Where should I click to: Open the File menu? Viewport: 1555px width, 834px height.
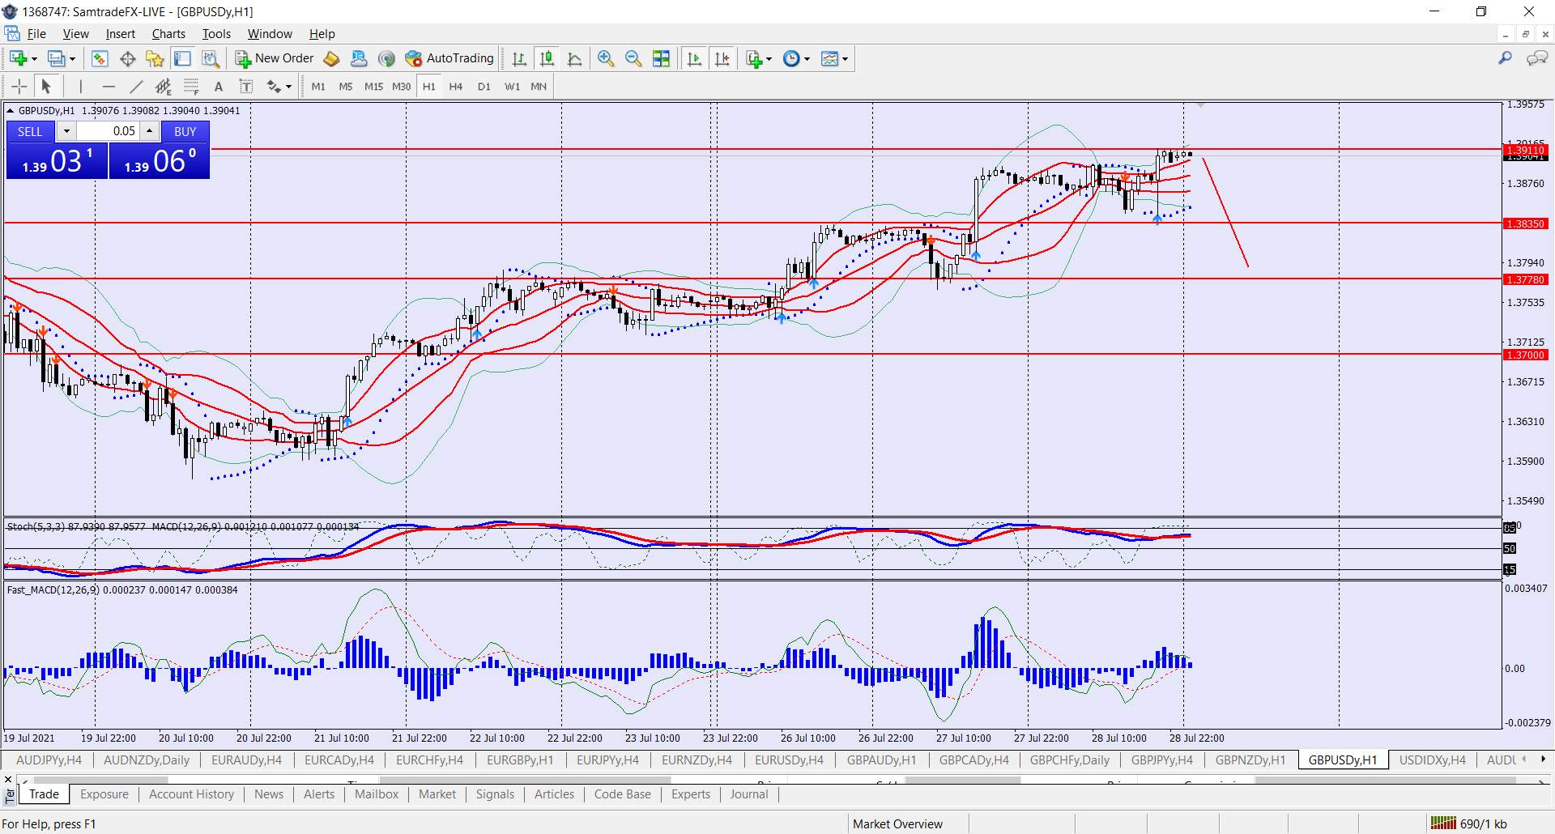click(x=36, y=34)
